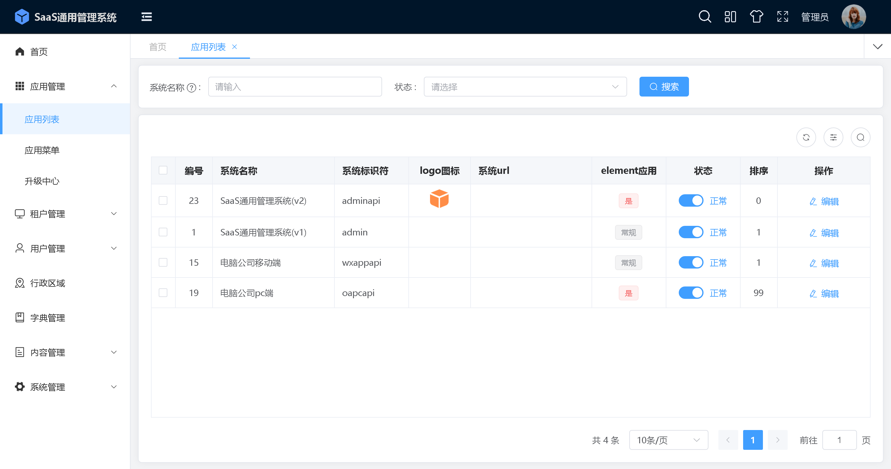This screenshot has height=469, width=891.
Task: Check the row for SaaS通用管理系统(v2)
Action: pyautogui.click(x=163, y=200)
